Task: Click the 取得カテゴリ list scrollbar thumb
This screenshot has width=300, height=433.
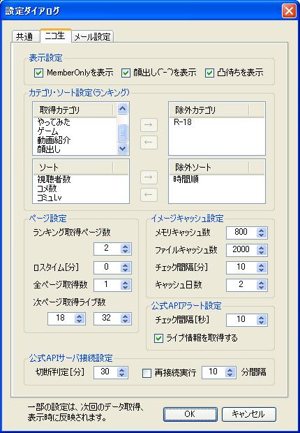Action: coord(123,133)
